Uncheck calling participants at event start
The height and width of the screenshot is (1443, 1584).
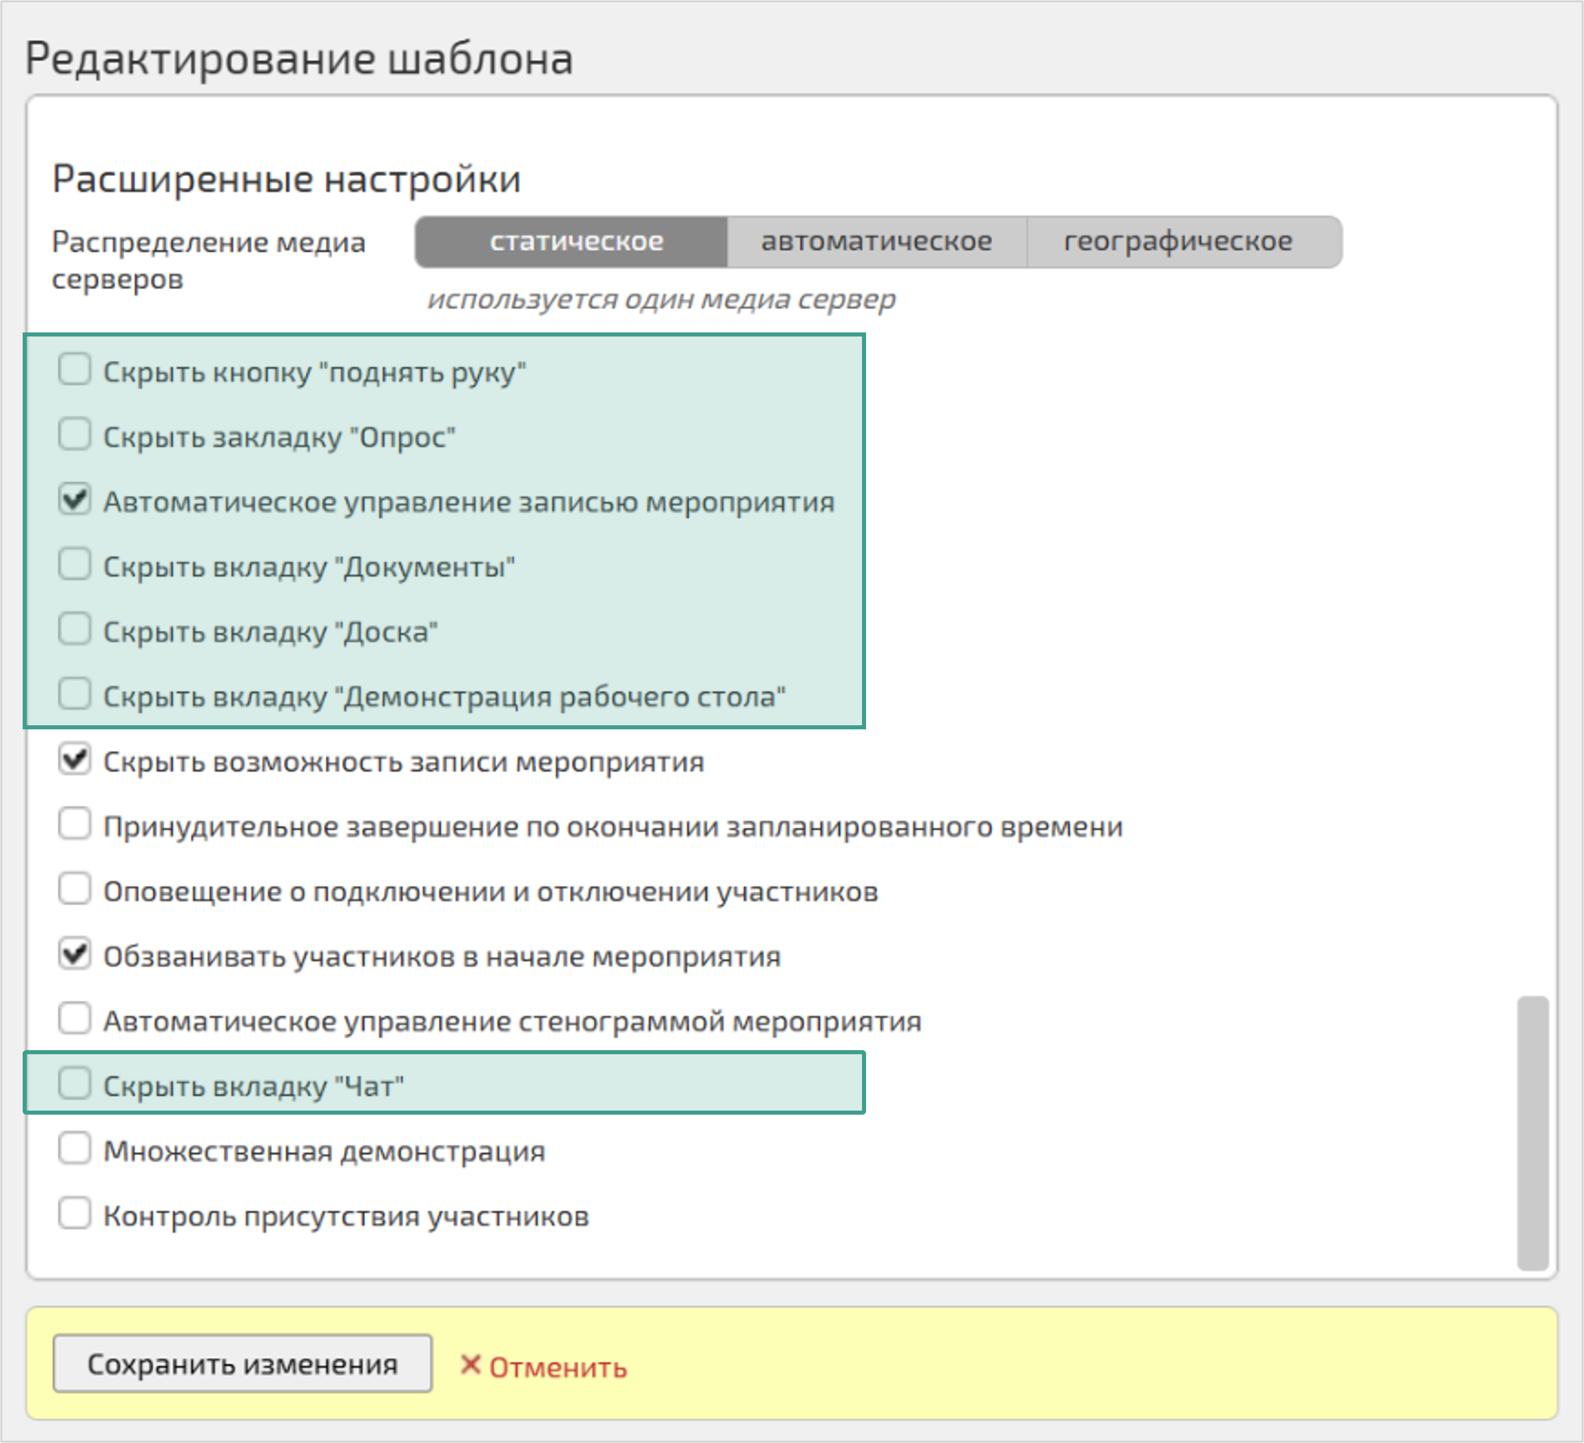[75, 955]
